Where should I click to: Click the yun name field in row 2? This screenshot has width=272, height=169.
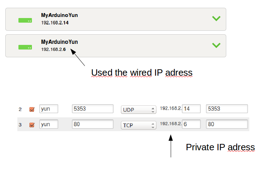point(49,109)
